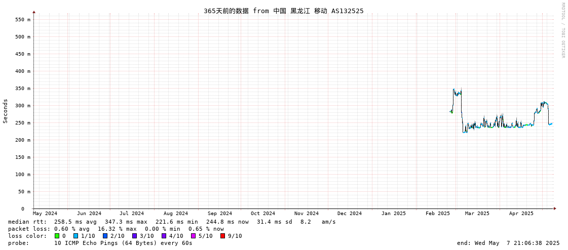
Task: Click the 'Feb 2025' x-axis label
Action: pyautogui.click(x=438, y=214)
